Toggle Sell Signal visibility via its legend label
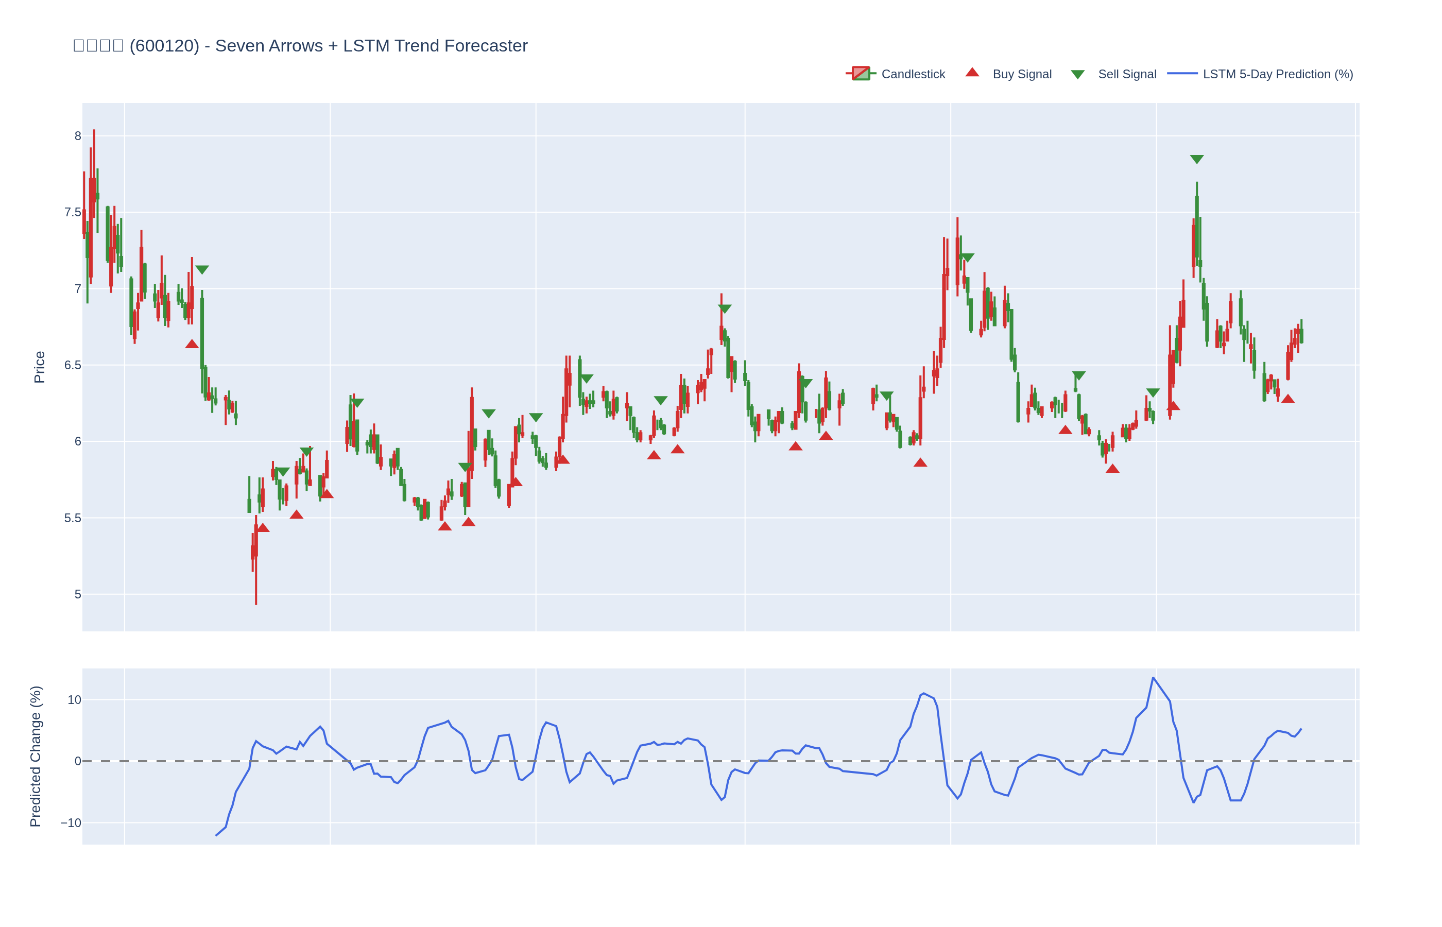The image size is (1442, 927). point(1127,74)
